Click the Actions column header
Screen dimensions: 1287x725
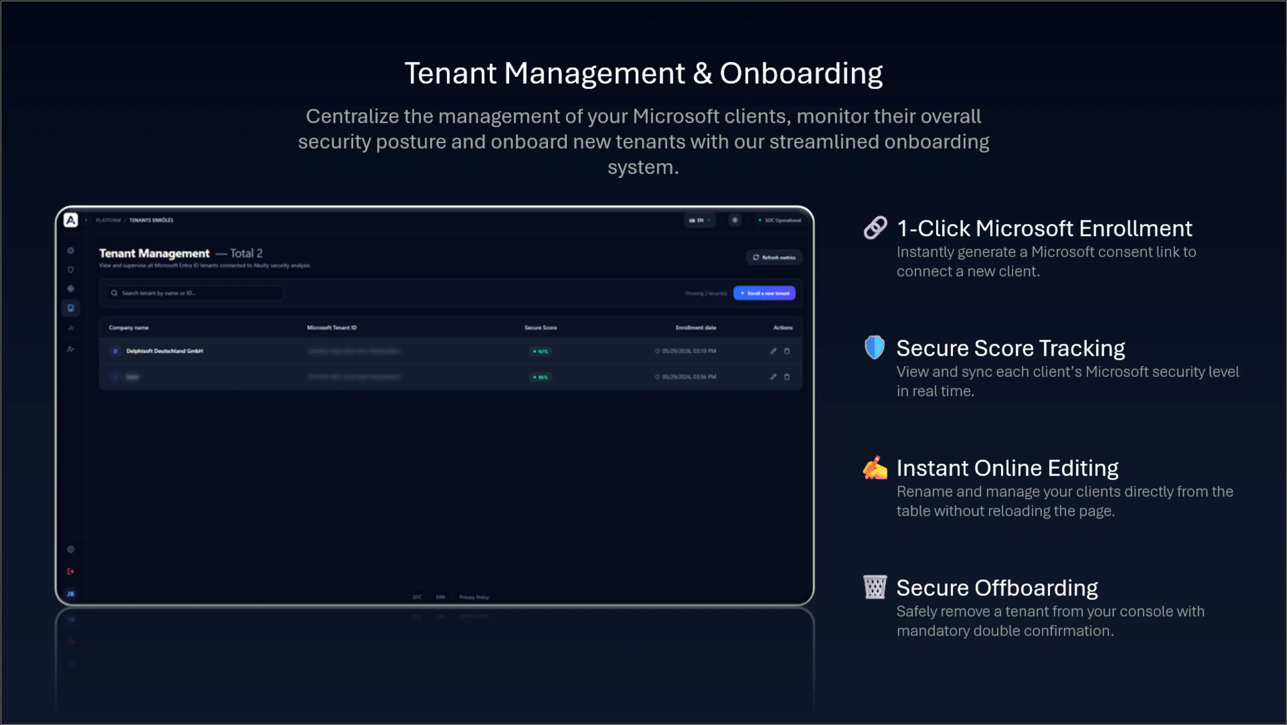[x=783, y=328]
